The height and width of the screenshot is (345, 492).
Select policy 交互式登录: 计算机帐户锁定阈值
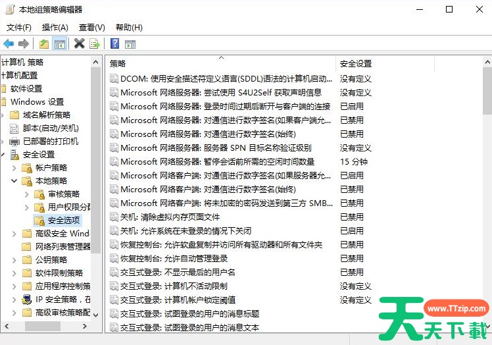[178, 300]
